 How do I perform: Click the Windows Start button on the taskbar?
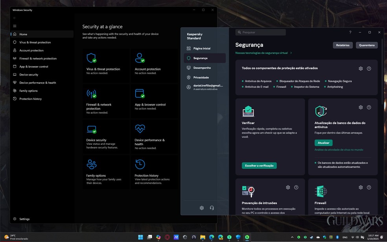pyautogui.click(x=140, y=237)
